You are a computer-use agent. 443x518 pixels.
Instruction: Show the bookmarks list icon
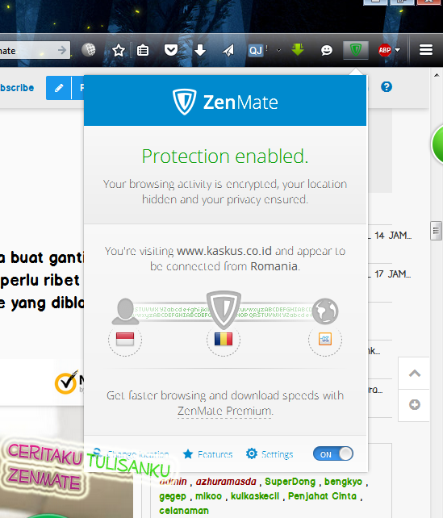point(143,51)
